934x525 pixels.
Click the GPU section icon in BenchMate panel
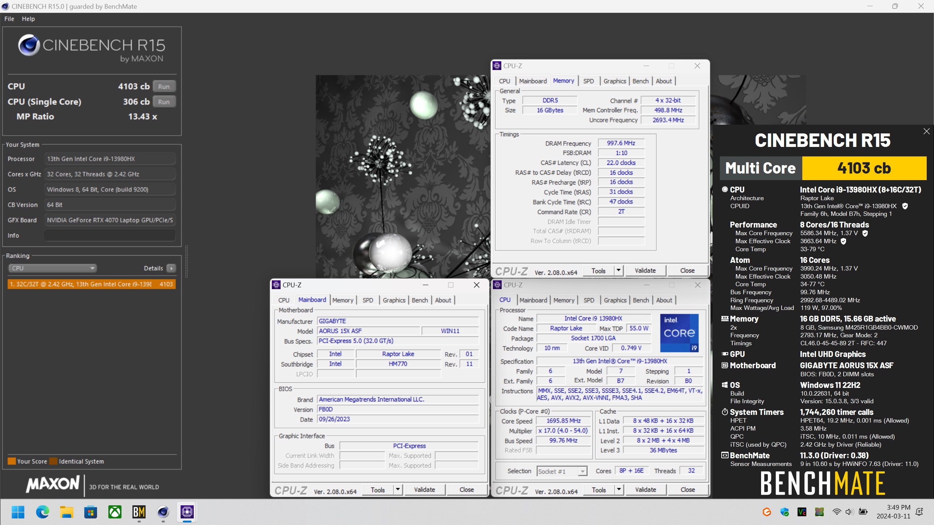pyautogui.click(x=725, y=354)
